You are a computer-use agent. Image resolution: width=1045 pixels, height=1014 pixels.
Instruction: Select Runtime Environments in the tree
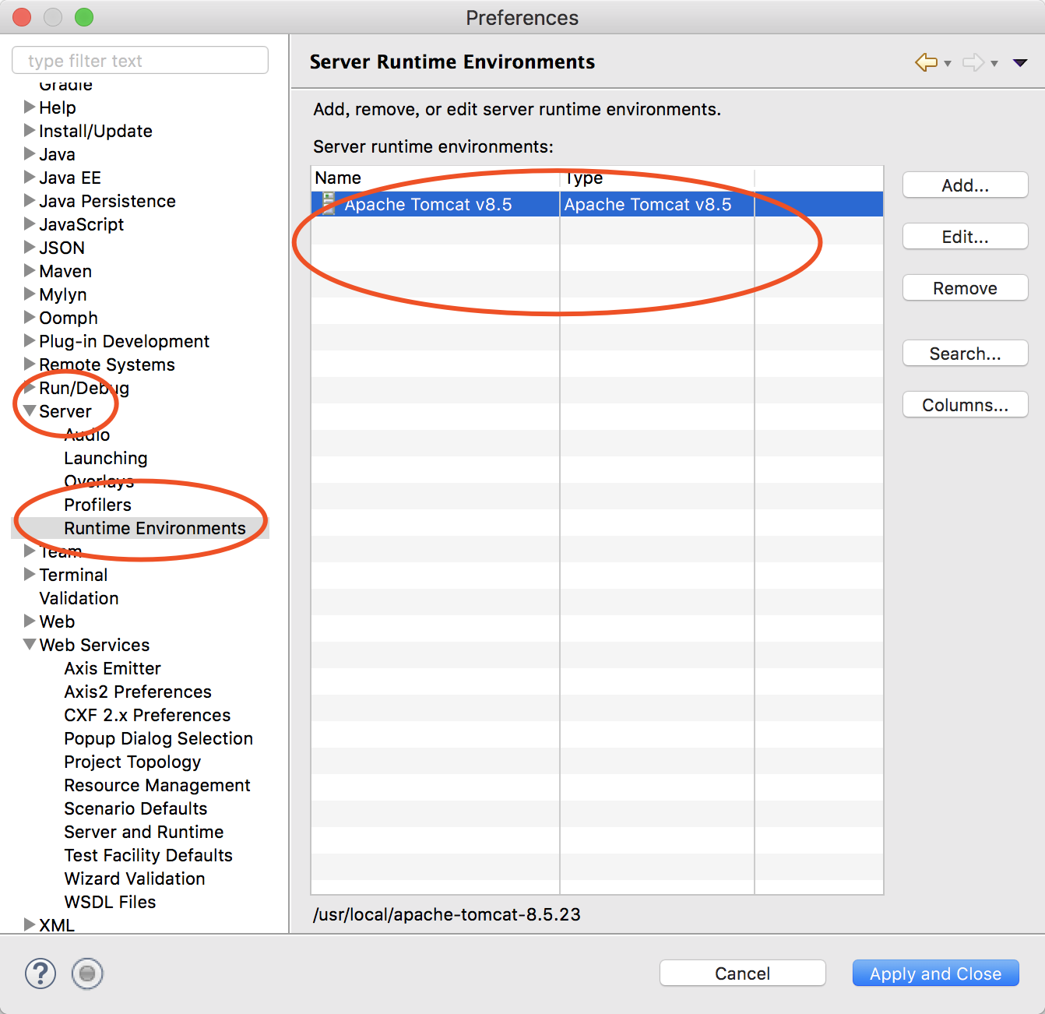[155, 528]
